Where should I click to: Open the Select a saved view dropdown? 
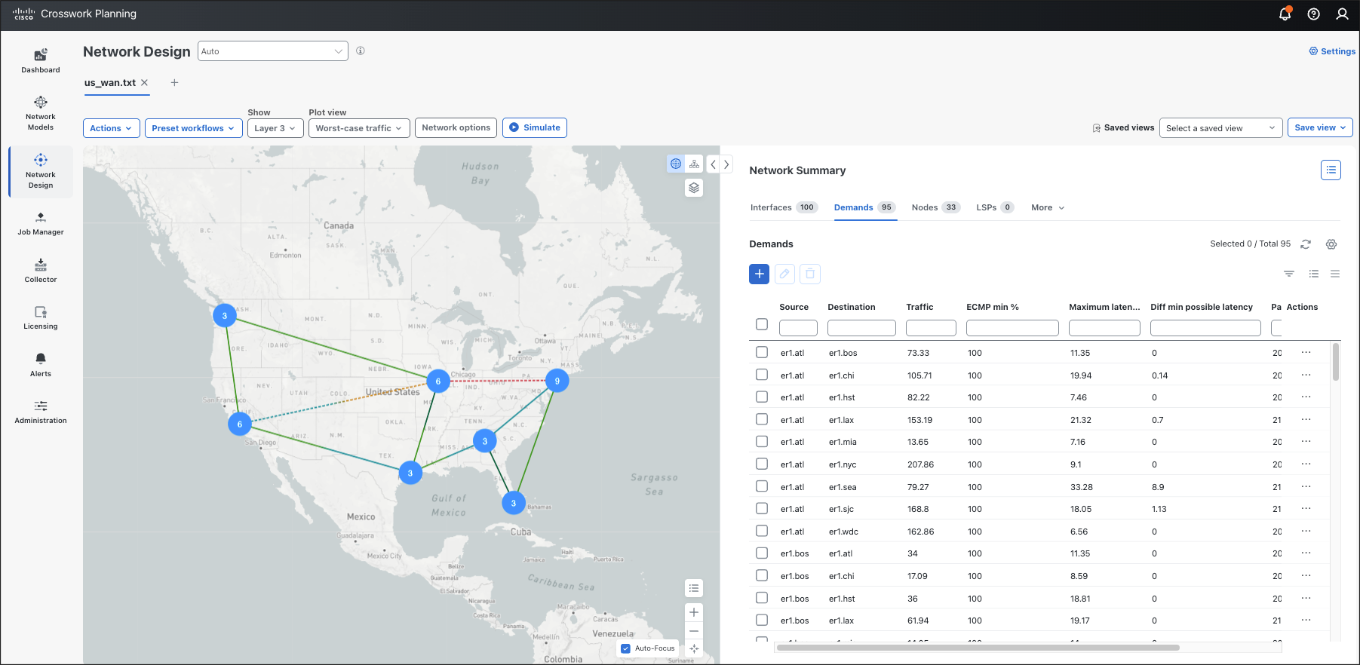point(1220,128)
